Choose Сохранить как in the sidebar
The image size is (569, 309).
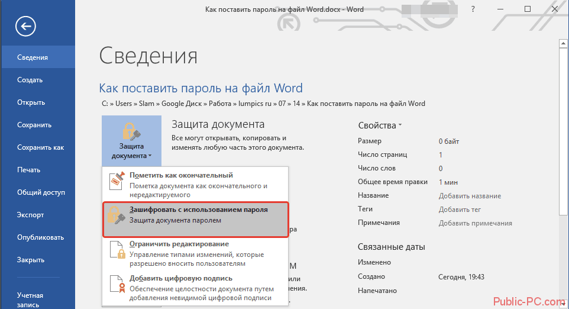38,147
